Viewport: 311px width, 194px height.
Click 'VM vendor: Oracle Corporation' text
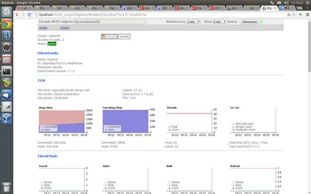click(58, 94)
